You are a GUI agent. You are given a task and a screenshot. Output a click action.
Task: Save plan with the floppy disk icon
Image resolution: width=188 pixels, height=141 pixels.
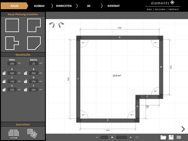click(171, 137)
